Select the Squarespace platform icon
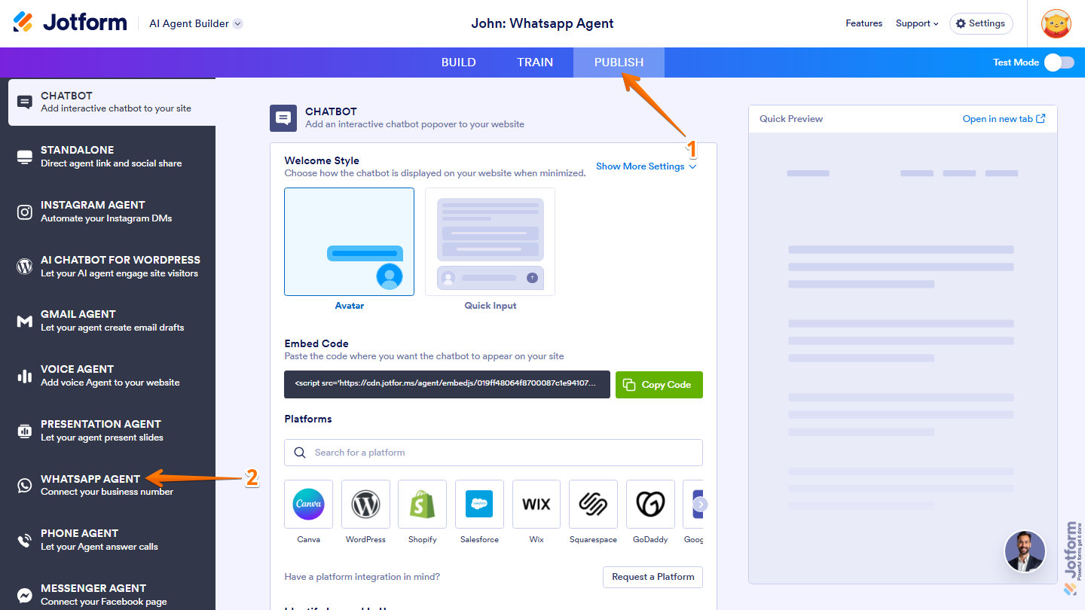1085x610 pixels. point(593,504)
